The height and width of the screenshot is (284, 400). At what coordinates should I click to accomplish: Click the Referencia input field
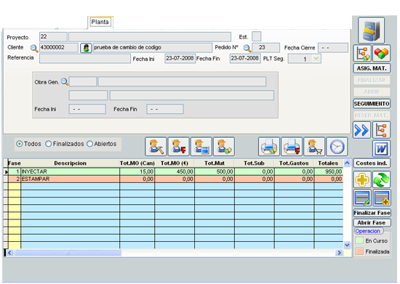[x=85, y=59]
